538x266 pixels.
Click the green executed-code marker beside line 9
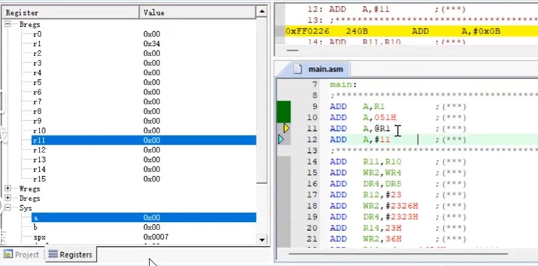pyautogui.click(x=283, y=112)
